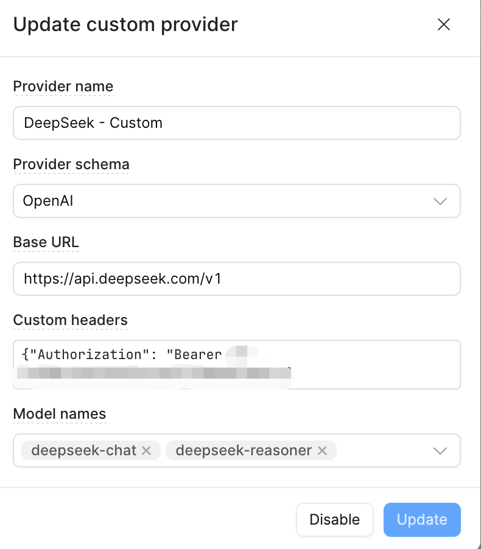Click the Provider schema label
Screen dimensions: 481x549
pyautogui.click(x=71, y=164)
